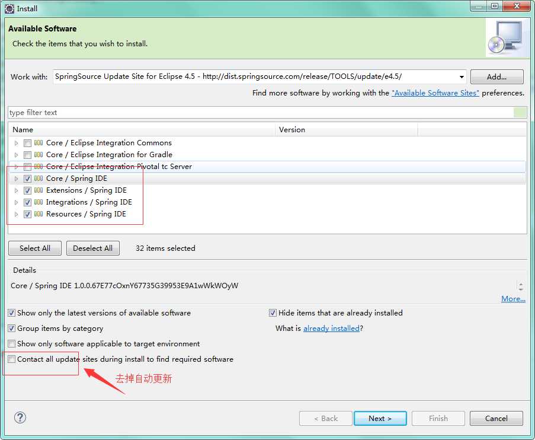Select the Core / Spring IDE row label
This screenshot has height=440, width=535.
click(x=77, y=178)
